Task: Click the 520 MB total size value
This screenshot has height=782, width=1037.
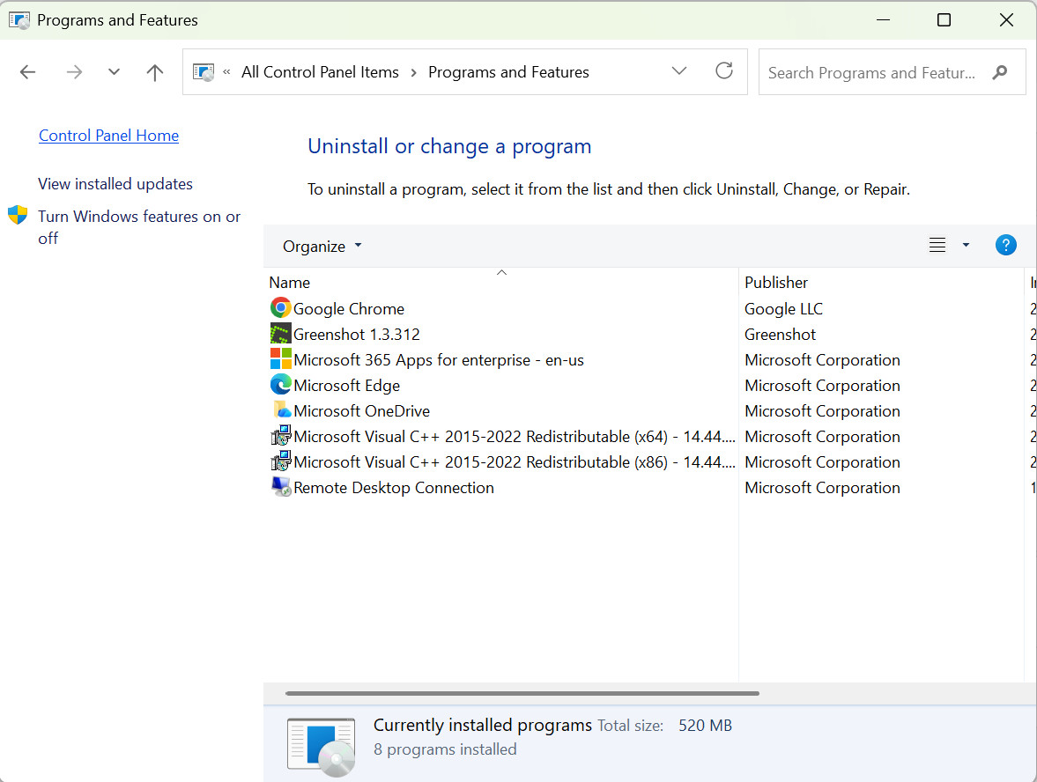Action: (x=705, y=726)
